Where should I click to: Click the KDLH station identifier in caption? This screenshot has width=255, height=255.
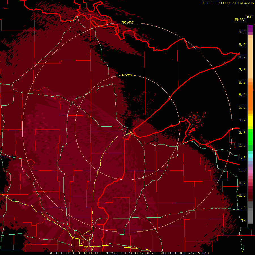click(166, 253)
